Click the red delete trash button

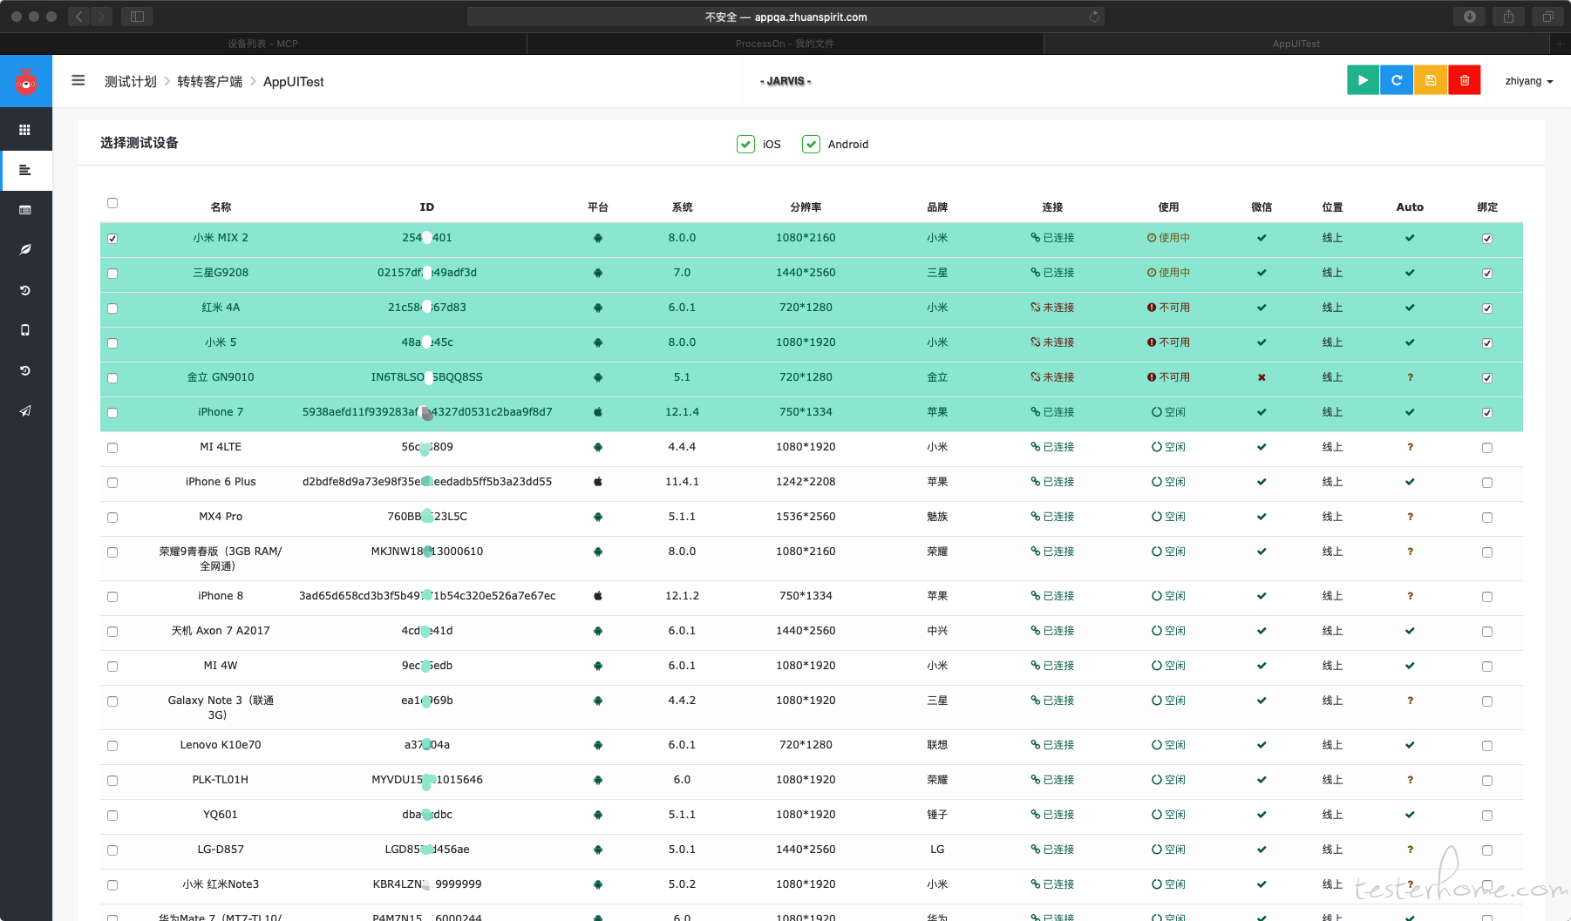1465,80
